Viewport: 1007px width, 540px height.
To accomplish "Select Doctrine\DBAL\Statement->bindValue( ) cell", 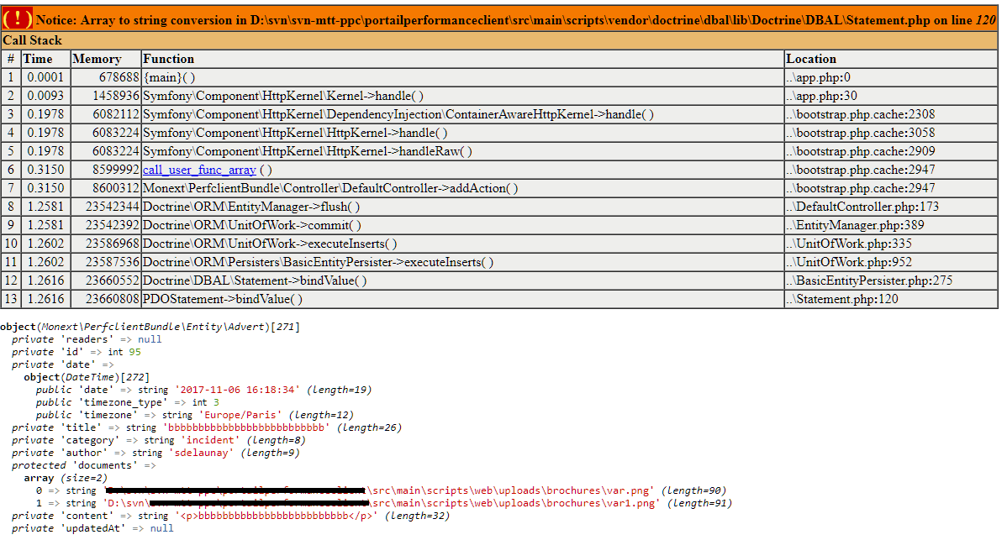I will [462, 280].
